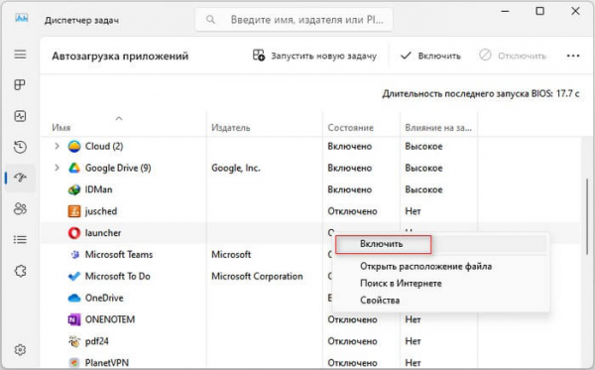Click the Google Drive icon
The width and height of the screenshot is (595, 370).
74,168
